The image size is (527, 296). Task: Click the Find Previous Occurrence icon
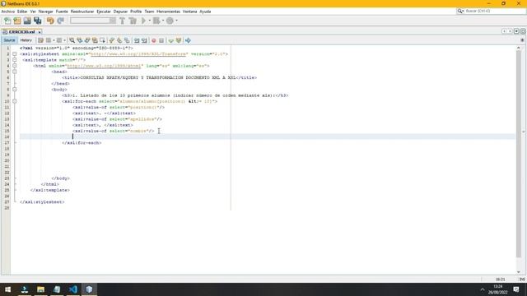(80, 40)
